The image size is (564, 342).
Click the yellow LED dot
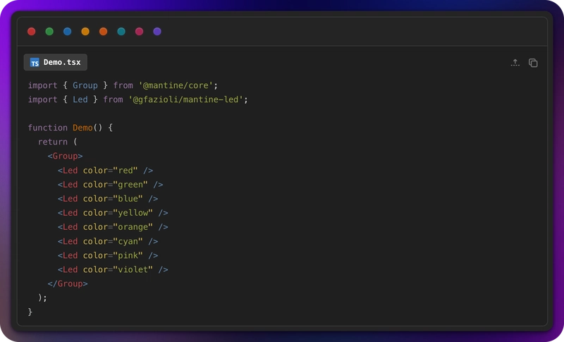(85, 32)
